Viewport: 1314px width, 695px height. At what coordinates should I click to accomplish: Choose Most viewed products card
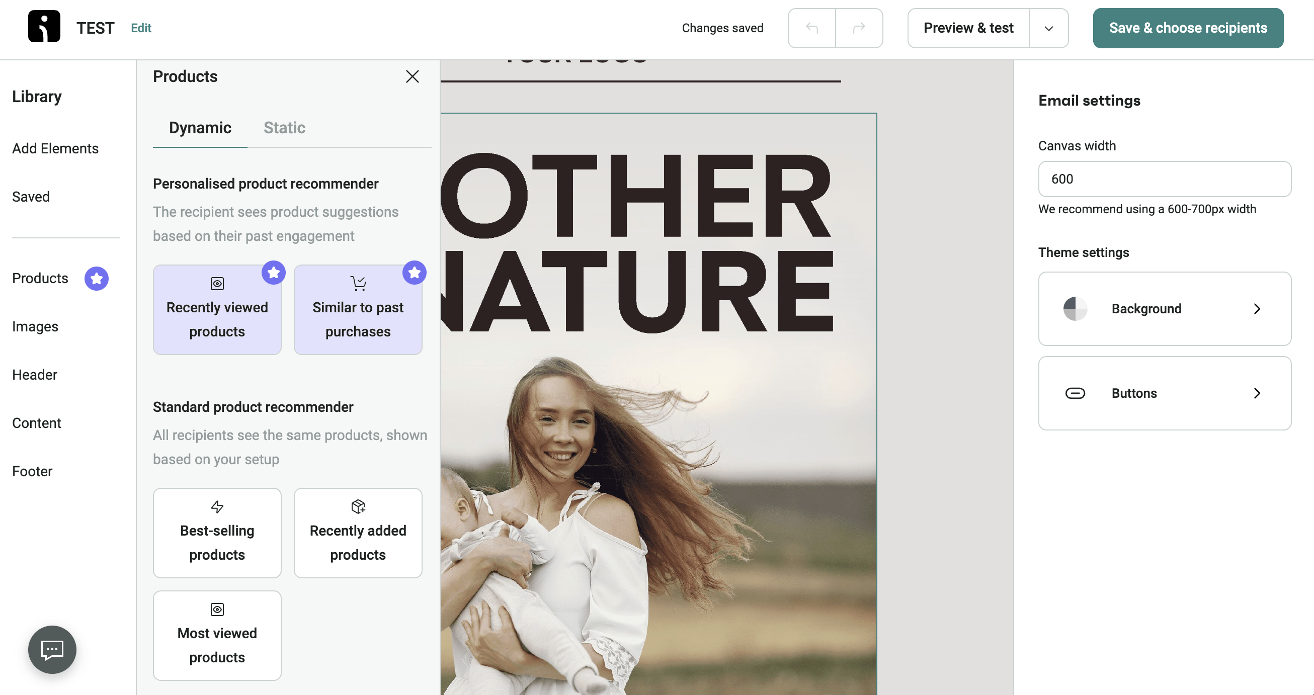217,635
